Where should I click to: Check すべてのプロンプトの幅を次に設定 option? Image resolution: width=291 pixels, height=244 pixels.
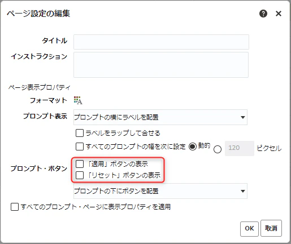point(80,147)
